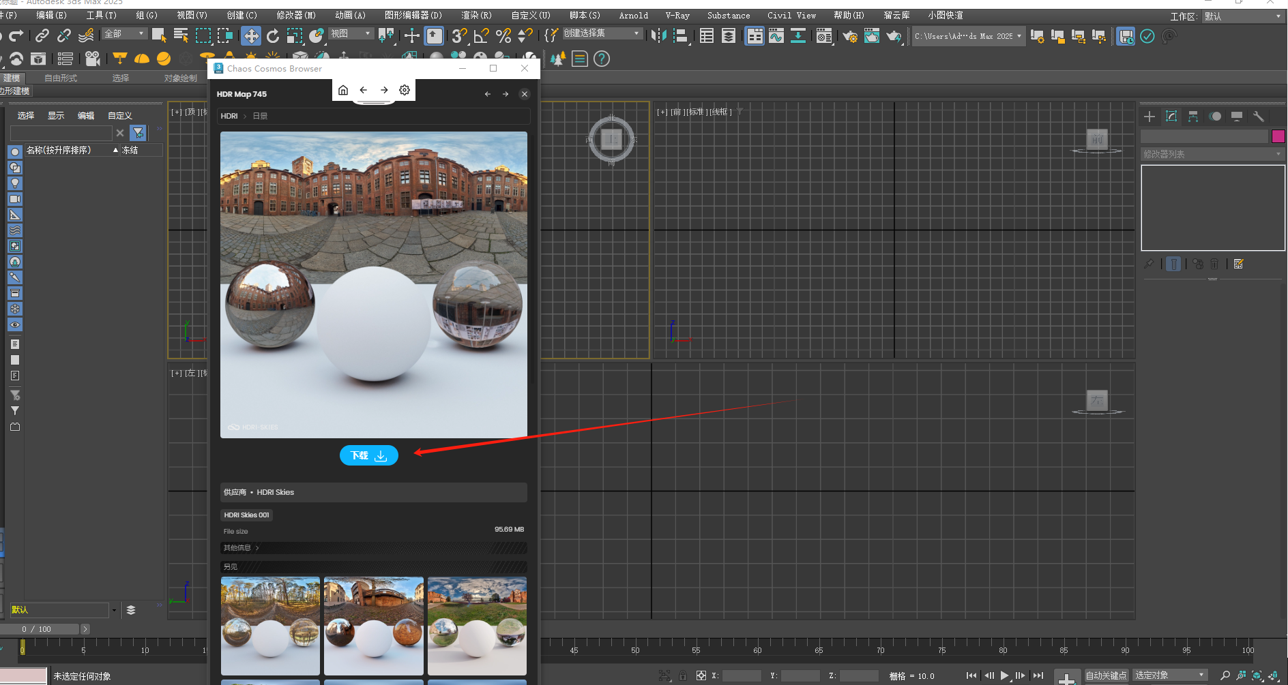The height and width of the screenshot is (685, 1288).
Task: Activate the Angle Snap toggle icon
Action: tap(482, 35)
